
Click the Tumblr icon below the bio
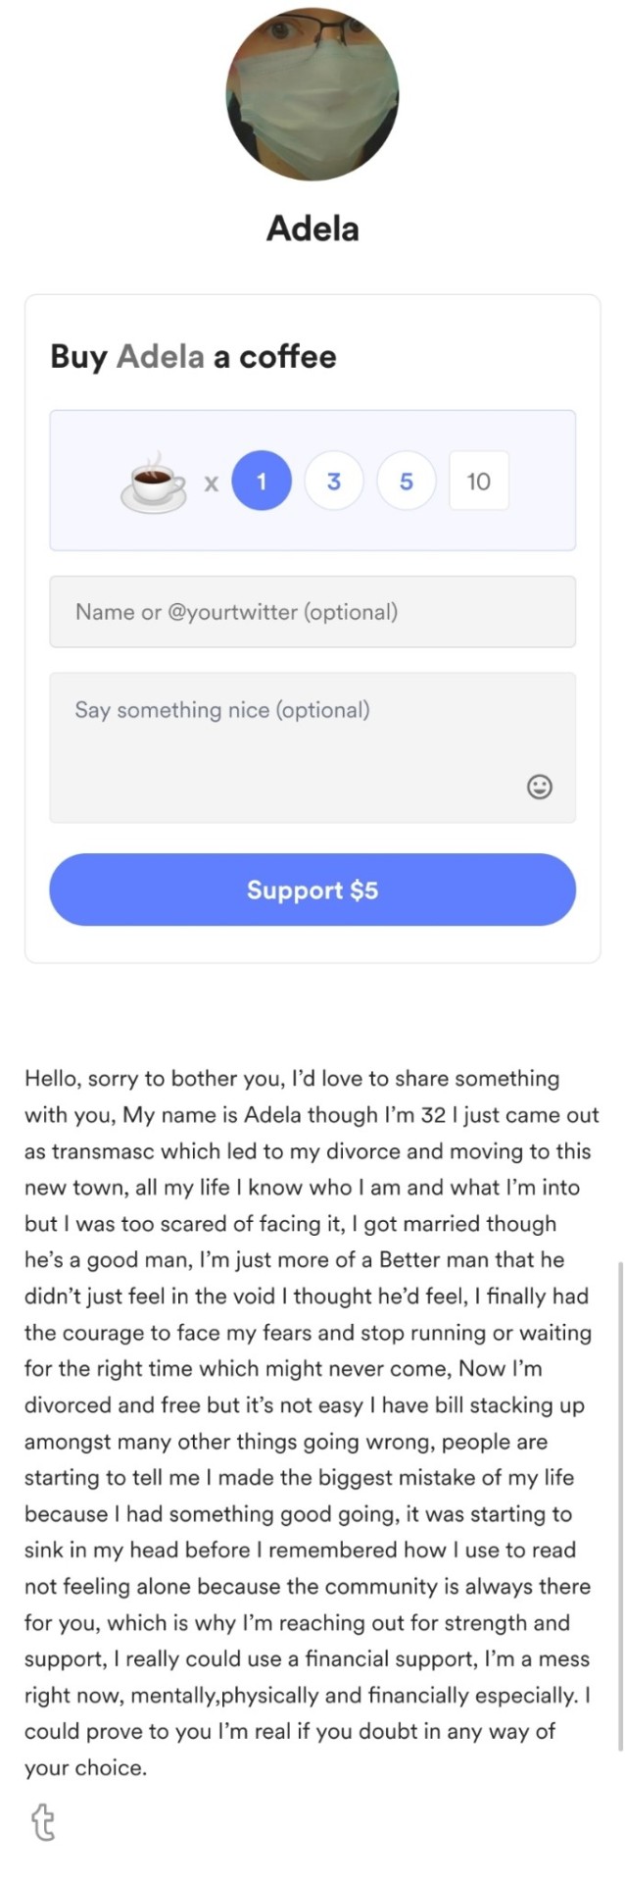[43, 1822]
